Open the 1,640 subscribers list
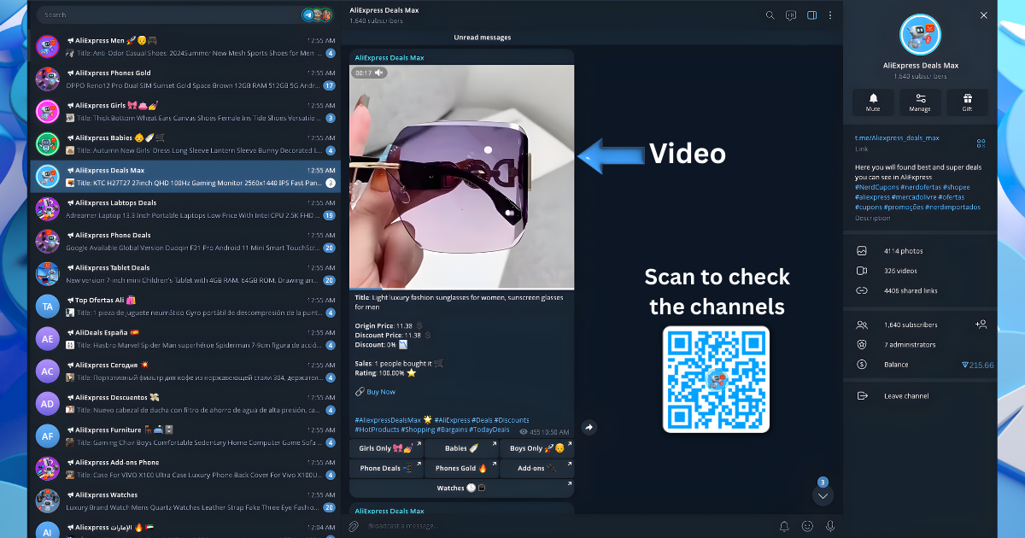Image resolution: width=1025 pixels, height=538 pixels. pyautogui.click(x=910, y=325)
